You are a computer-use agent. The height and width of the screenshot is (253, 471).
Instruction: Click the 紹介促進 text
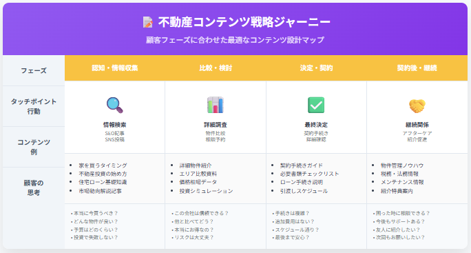coord(417,139)
